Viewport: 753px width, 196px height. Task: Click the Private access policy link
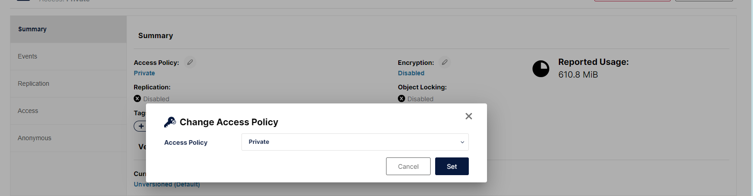point(144,73)
